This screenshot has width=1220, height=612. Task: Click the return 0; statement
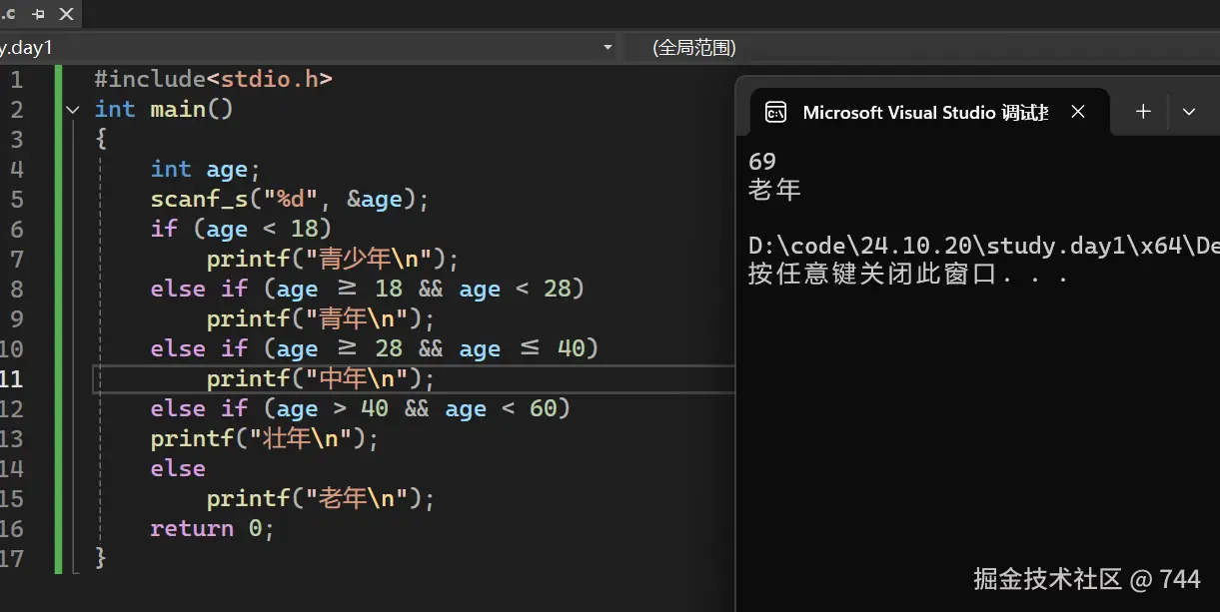(x=212, y=528)
